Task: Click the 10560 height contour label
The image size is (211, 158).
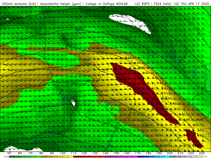Action: click(x=74, y=83)
